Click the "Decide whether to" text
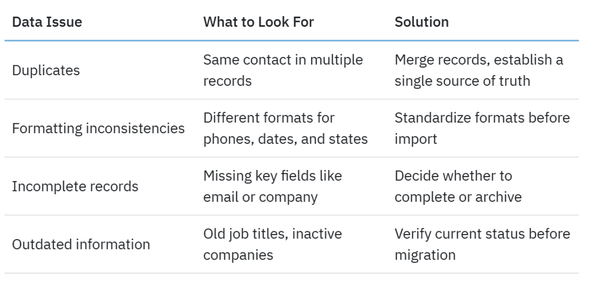 click(453, 175)
